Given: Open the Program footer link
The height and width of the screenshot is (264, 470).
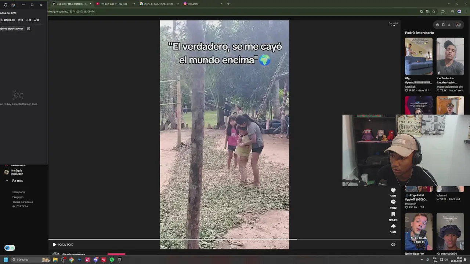Looking at the screenshot, I should [18, 197].
